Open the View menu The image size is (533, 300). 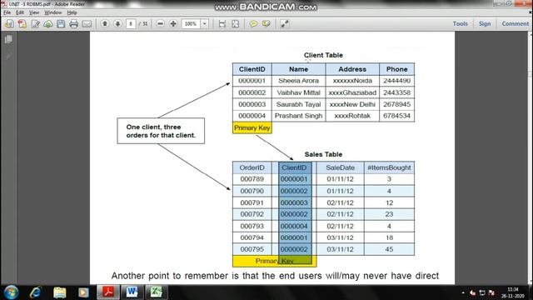click(x=34, y=12)
